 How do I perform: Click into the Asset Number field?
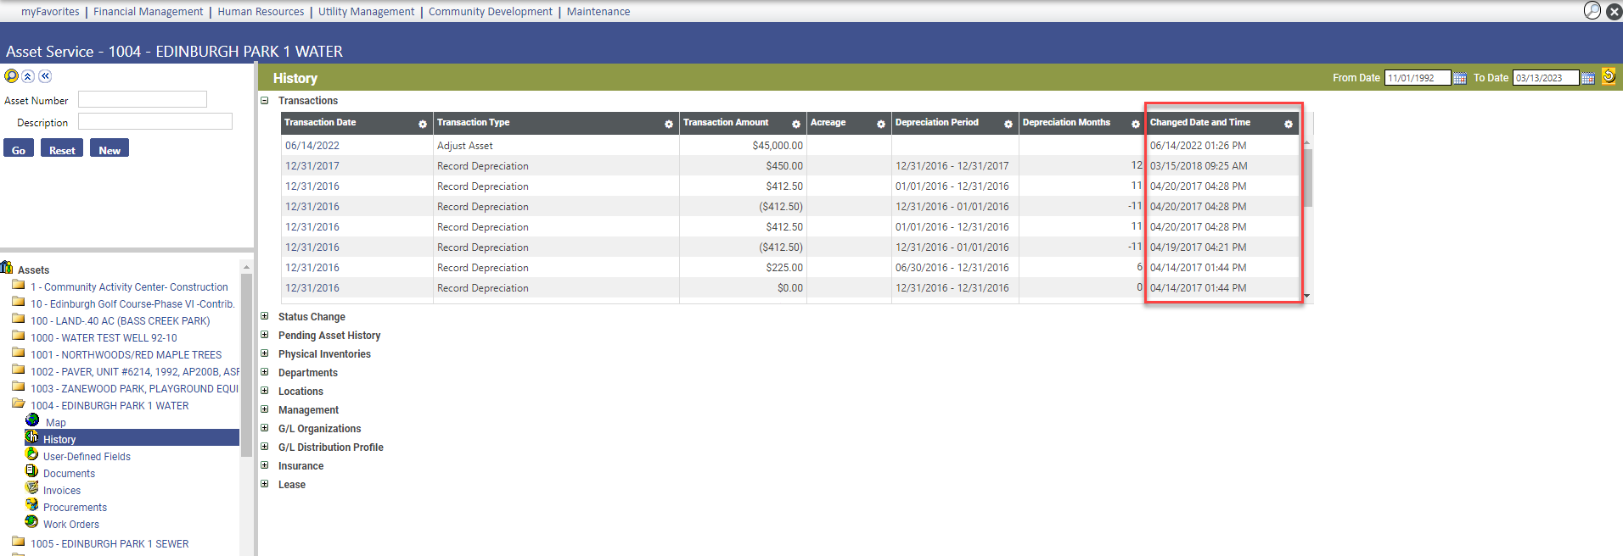(x=143, y=100)
